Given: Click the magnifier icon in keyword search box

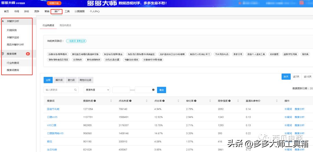Looking at the screenshot, I should click(75, 90).
